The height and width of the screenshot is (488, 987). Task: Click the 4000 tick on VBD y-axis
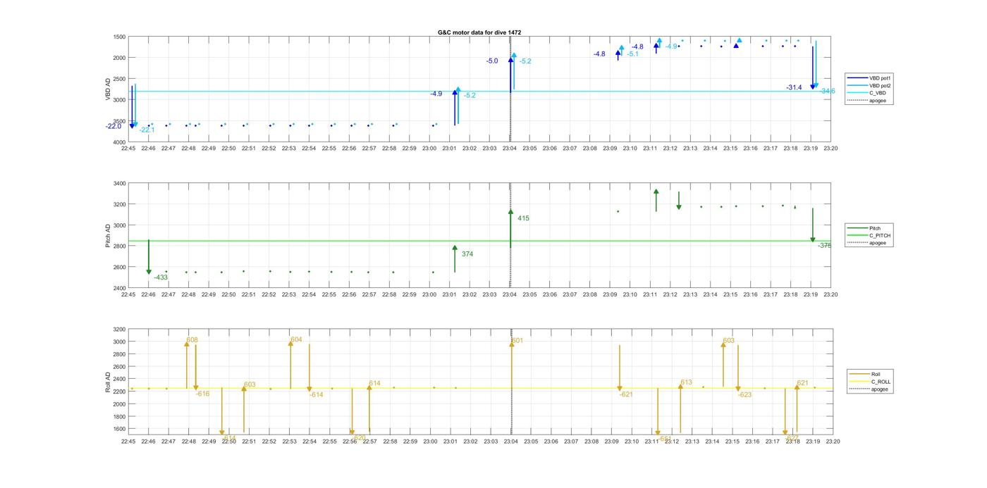click(x=118, y=142)
